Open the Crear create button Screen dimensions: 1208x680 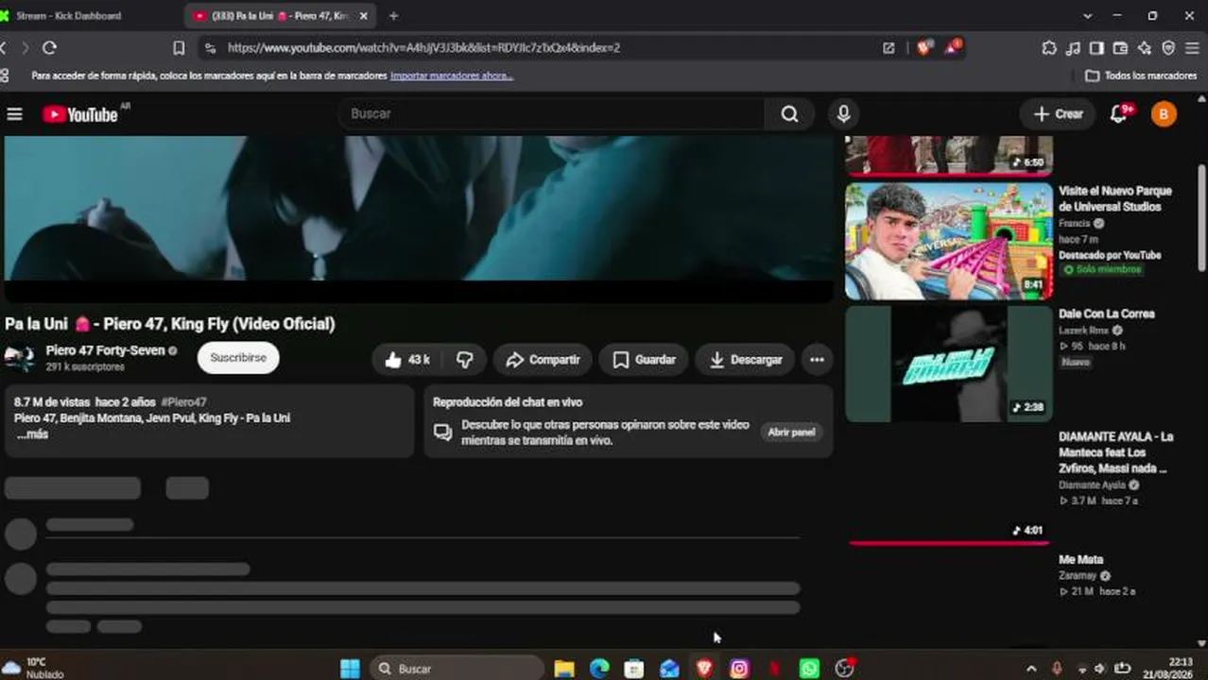(1058, 114)
